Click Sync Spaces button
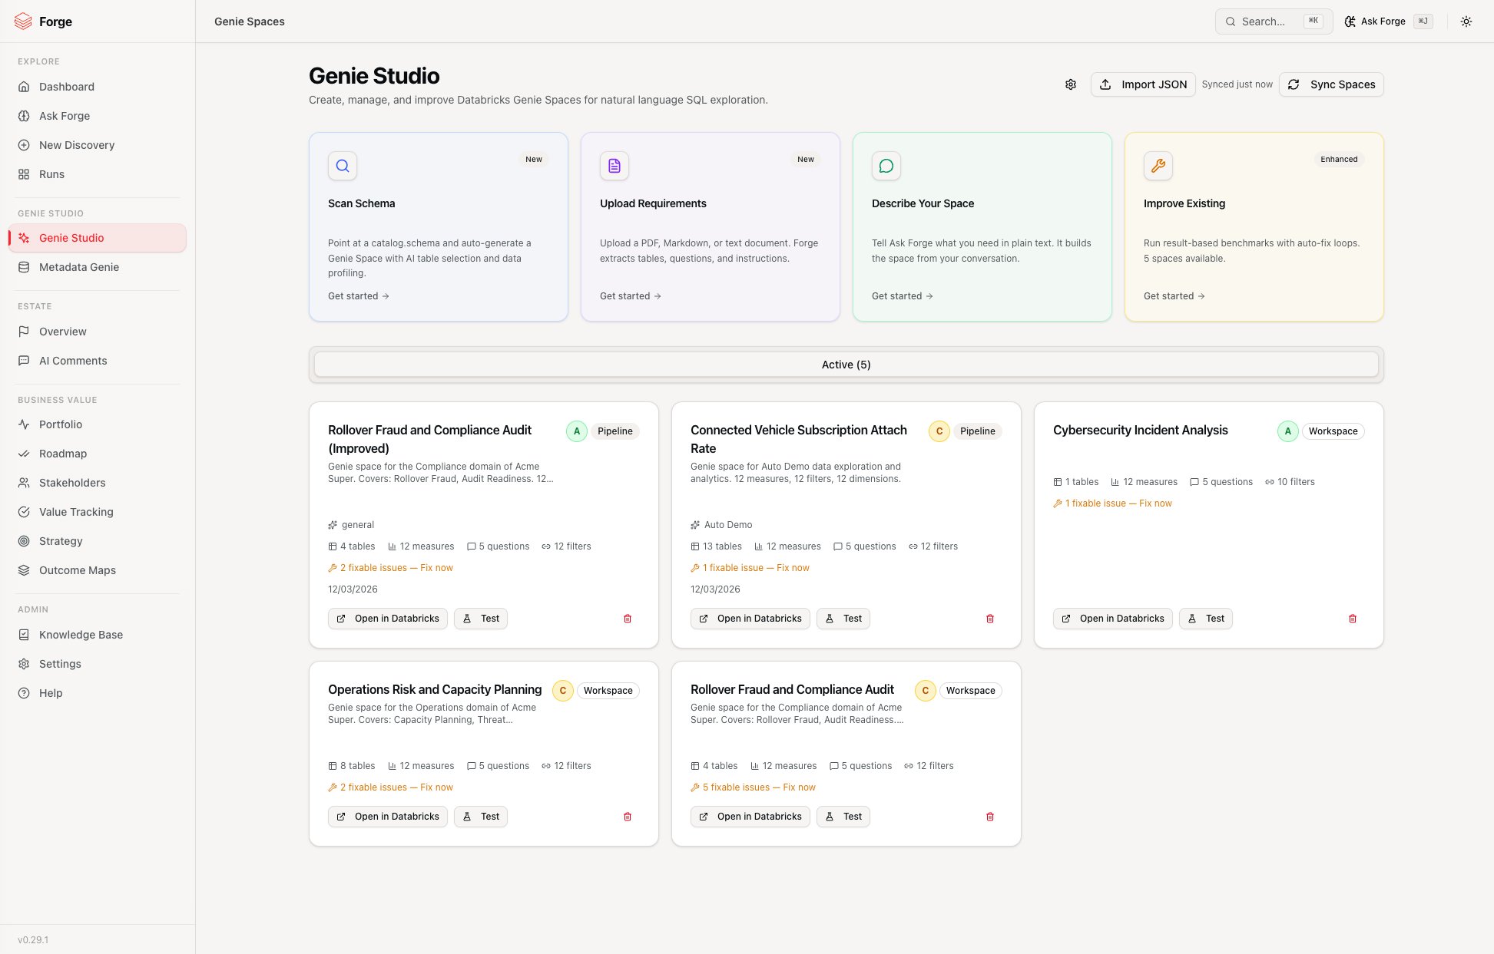Viewport: 1494px width, 954px height. pyautogui.click(x=1331, y=84)
